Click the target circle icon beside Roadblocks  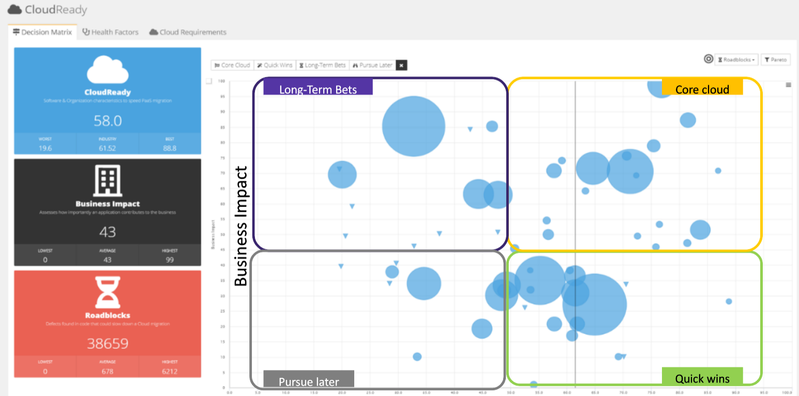point(708,59)
